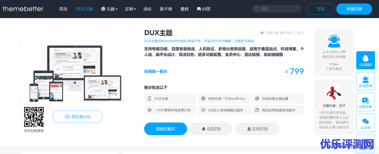Screen dimensions: 379x154
Task: Click the 手机扫码预览 QR code
Action: click(x=34, y=117)
